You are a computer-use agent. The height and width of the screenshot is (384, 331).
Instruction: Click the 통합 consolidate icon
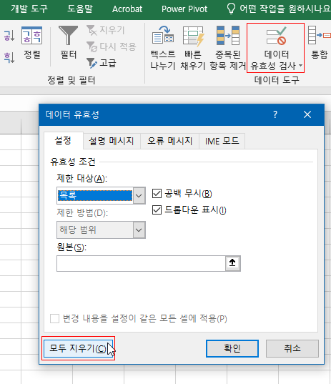pos(319,42)
